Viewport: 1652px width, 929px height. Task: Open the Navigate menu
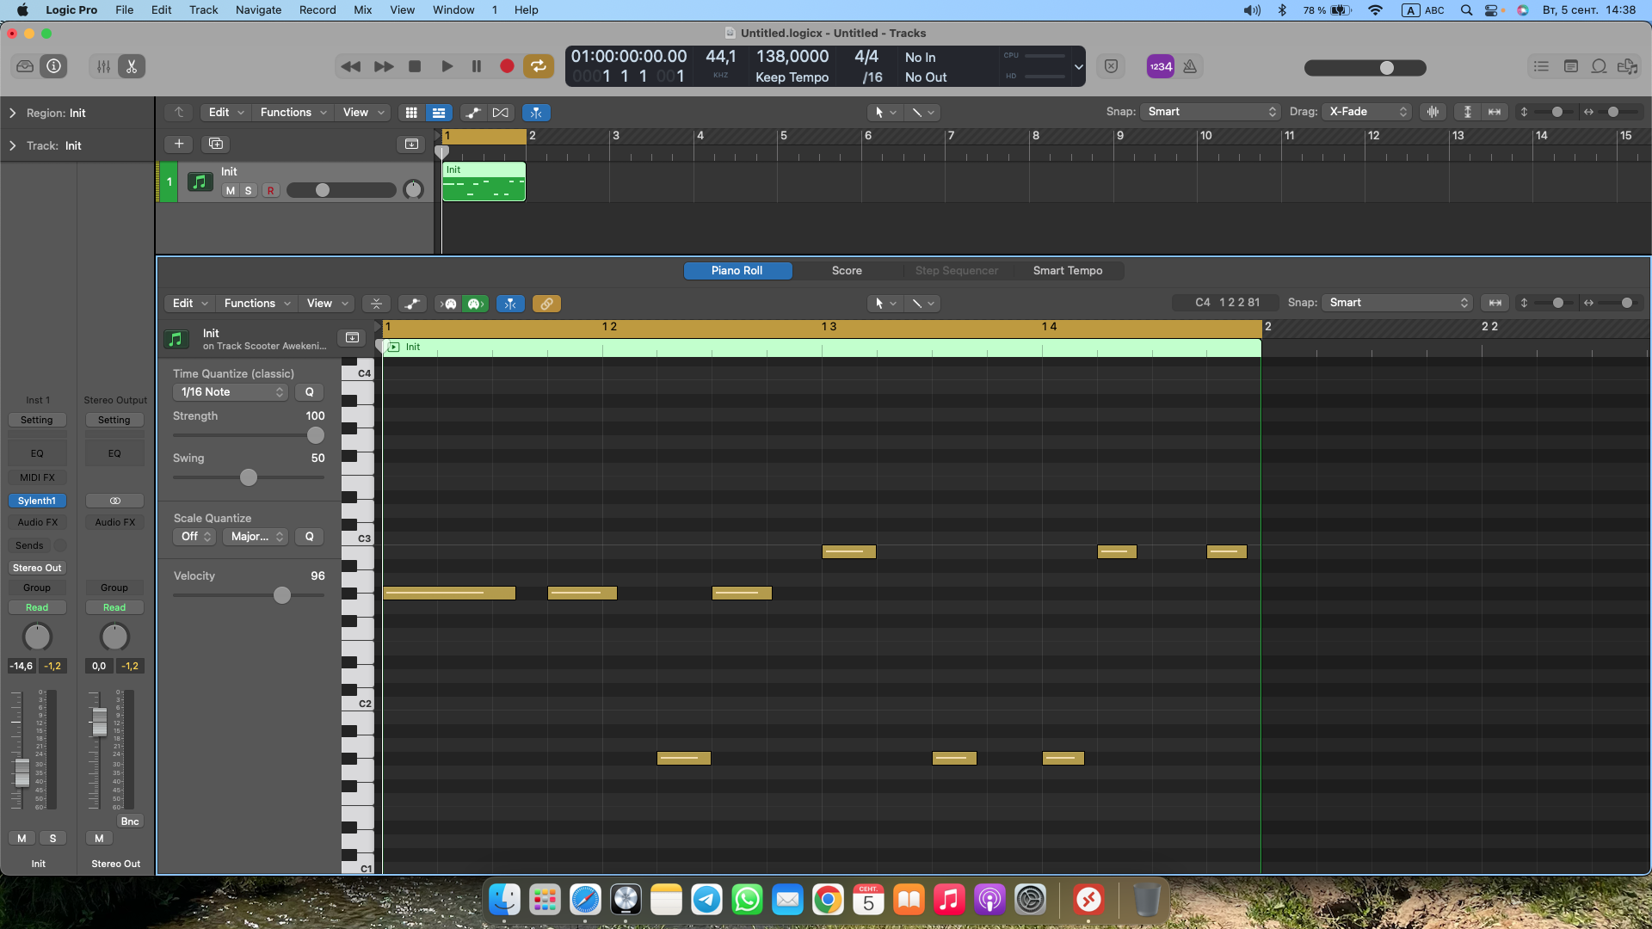click(x=258, y=9)
